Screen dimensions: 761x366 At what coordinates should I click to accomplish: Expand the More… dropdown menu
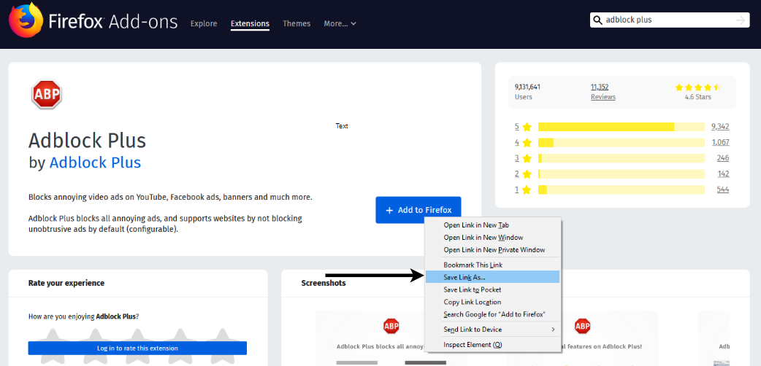point(340,23)
